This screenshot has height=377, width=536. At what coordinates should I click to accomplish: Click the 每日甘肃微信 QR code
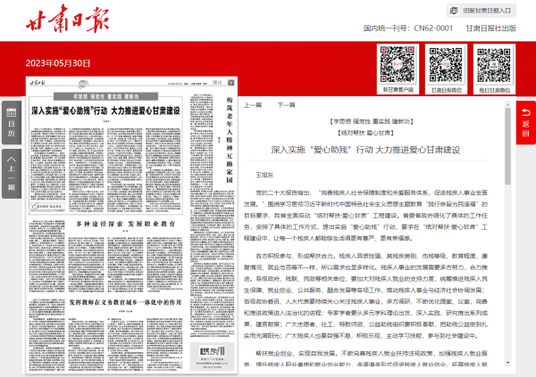(494, 64)
